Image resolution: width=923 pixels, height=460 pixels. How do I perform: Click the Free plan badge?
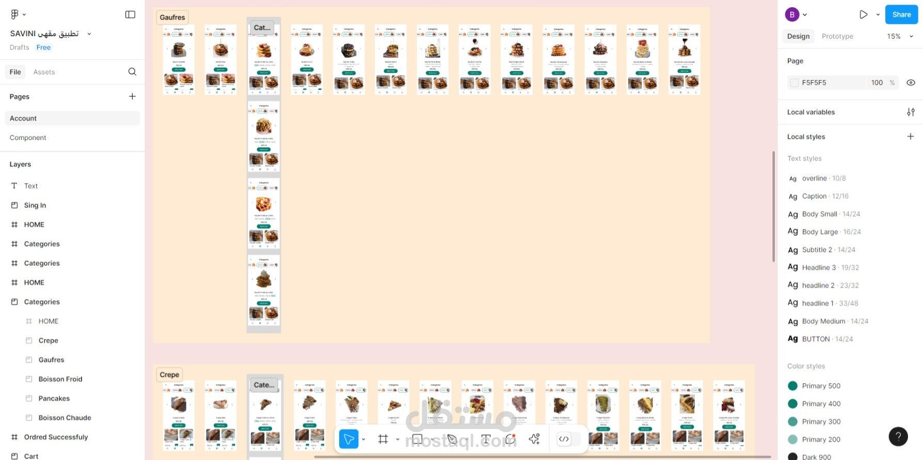43,47
